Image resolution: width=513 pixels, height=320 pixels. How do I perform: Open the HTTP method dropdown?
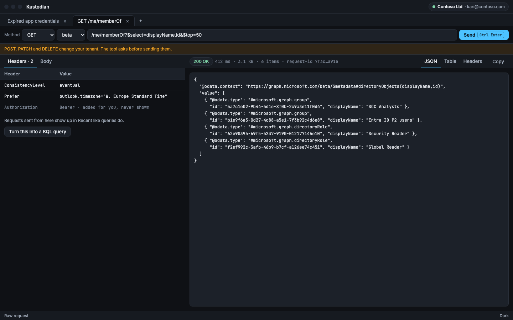pos(38,35)
